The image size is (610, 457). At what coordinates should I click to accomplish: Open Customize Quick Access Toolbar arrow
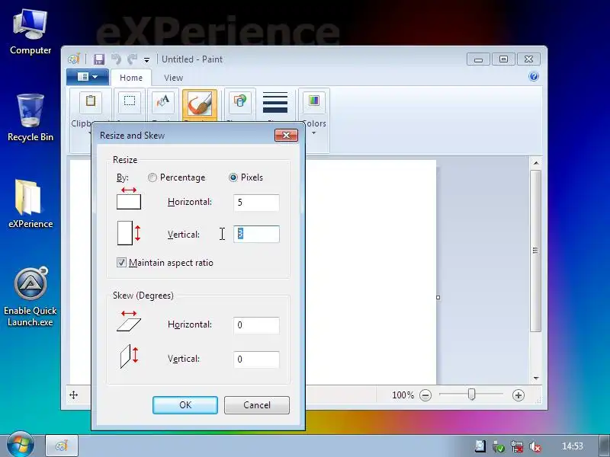pos(146,60)
